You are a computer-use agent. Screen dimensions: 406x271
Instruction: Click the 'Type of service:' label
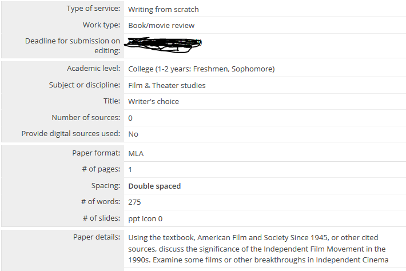93,8
